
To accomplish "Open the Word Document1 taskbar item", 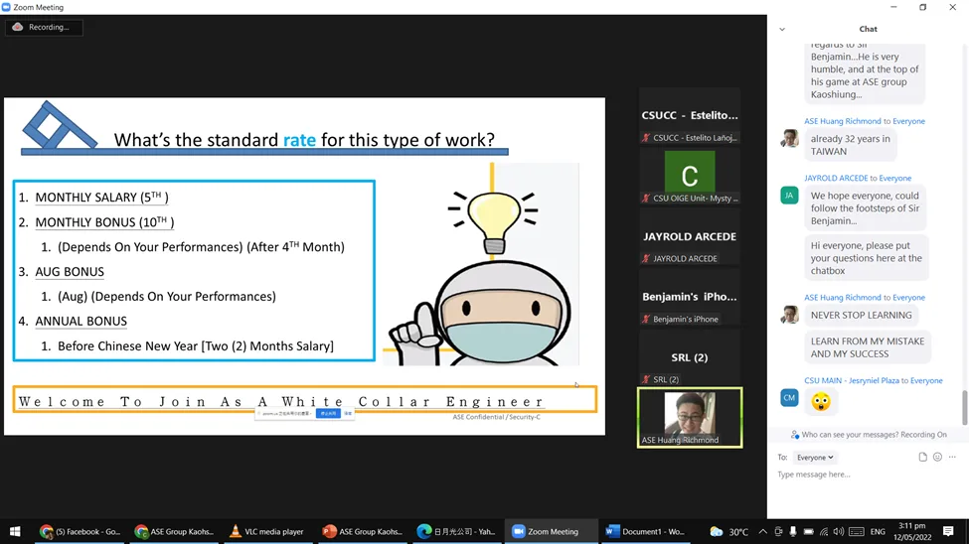I will tap(646, 532).
